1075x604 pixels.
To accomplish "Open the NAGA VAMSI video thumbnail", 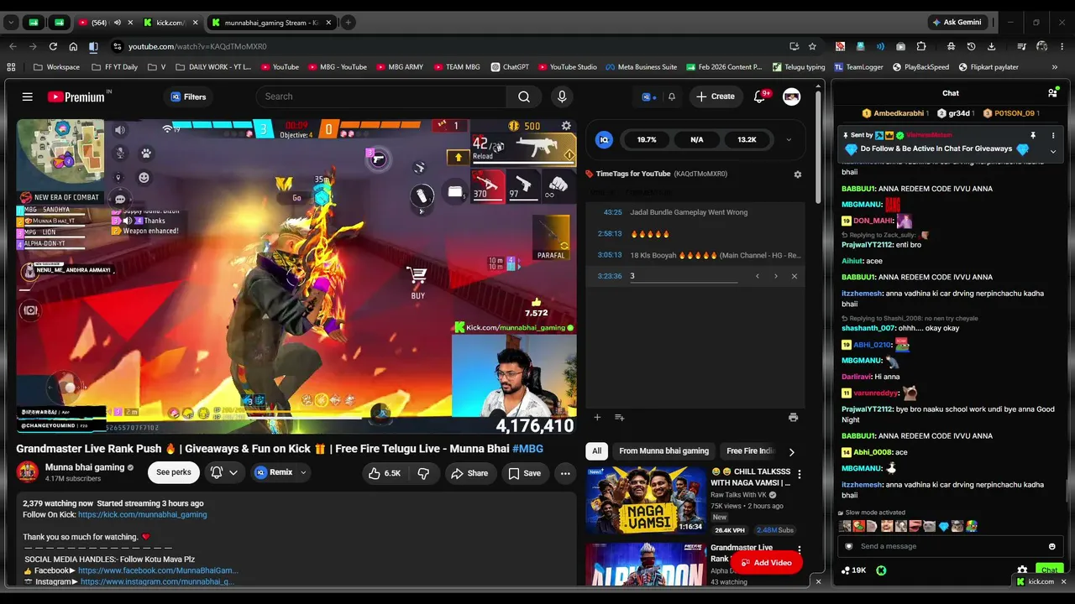I will 646,500.
